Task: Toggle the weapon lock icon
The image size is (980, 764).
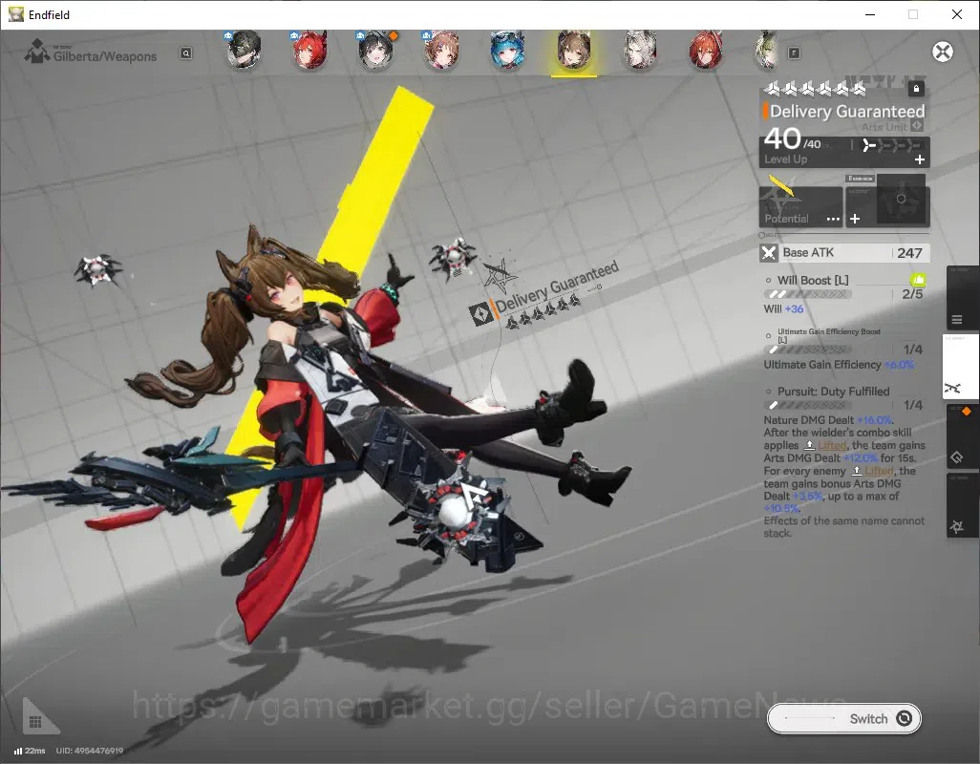Action: 916,89
